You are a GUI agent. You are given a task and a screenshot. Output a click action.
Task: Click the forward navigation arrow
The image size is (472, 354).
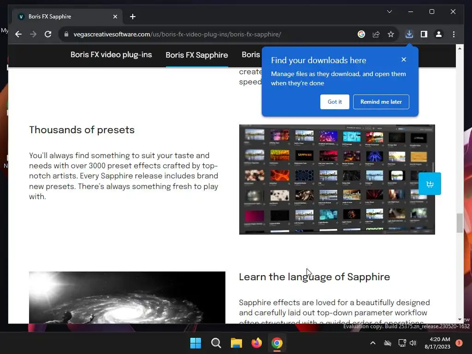pyautogui.click(x=33, y=34)
